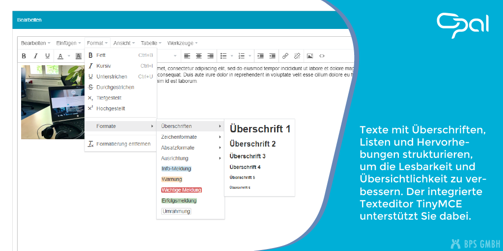
Task: Open the Bearbeiten menu
Action: (x=35, y=43)
